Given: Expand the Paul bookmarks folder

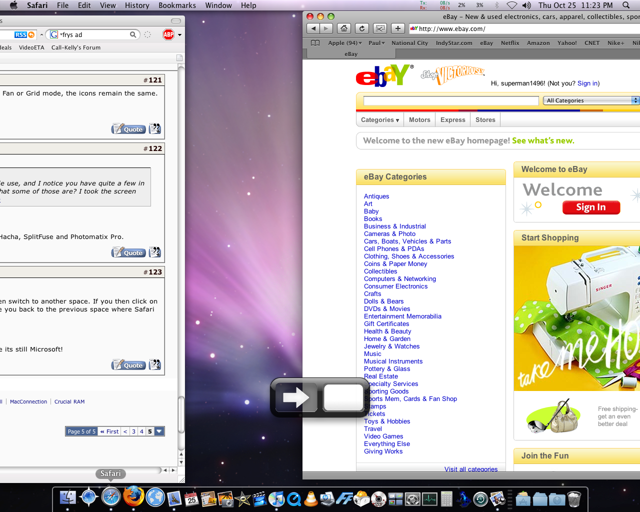Looking at the screenshot, I should pyautogui.click(x=376, y=43).
